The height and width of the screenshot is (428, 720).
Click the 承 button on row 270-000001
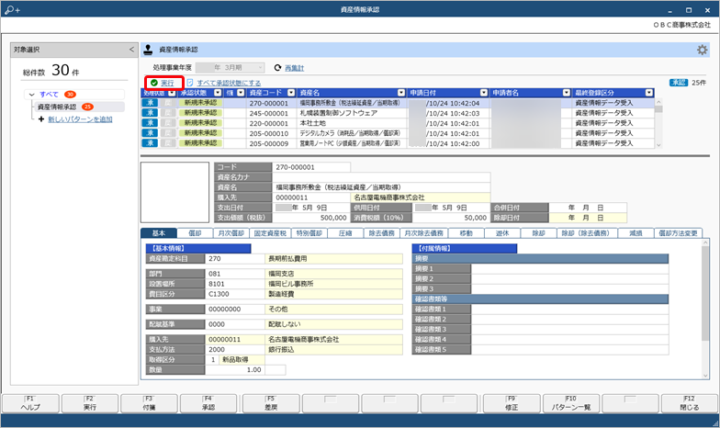click(x=150, y=103)
